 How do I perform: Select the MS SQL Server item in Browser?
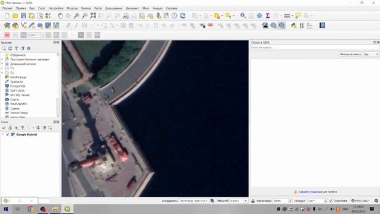[x=20, y=95]
